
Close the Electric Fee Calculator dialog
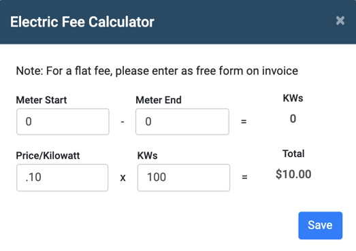tap(340, 20)
